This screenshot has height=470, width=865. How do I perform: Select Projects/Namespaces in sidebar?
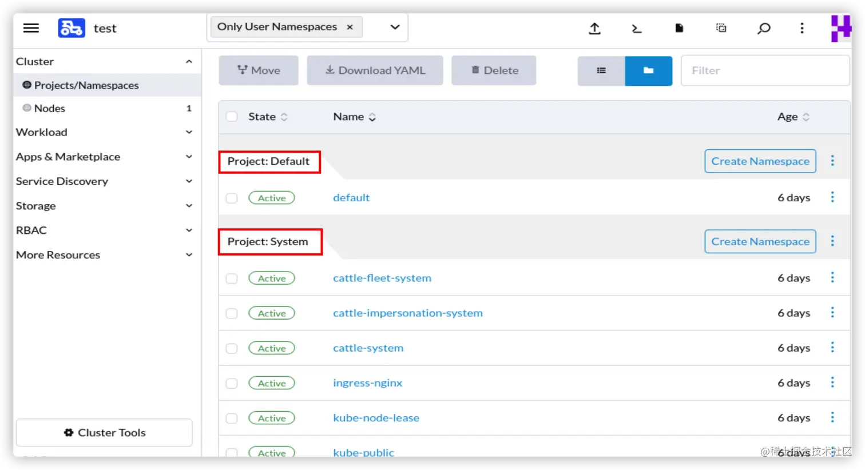(x=108, y=85)
